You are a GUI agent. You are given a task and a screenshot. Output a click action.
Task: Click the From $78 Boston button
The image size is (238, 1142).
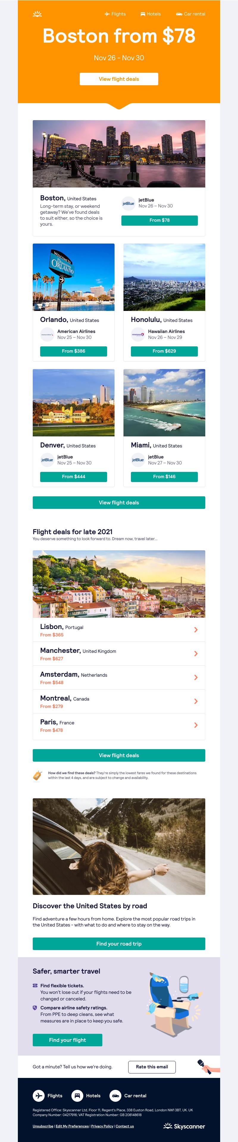pyautogui.click(x=159, y=220)
